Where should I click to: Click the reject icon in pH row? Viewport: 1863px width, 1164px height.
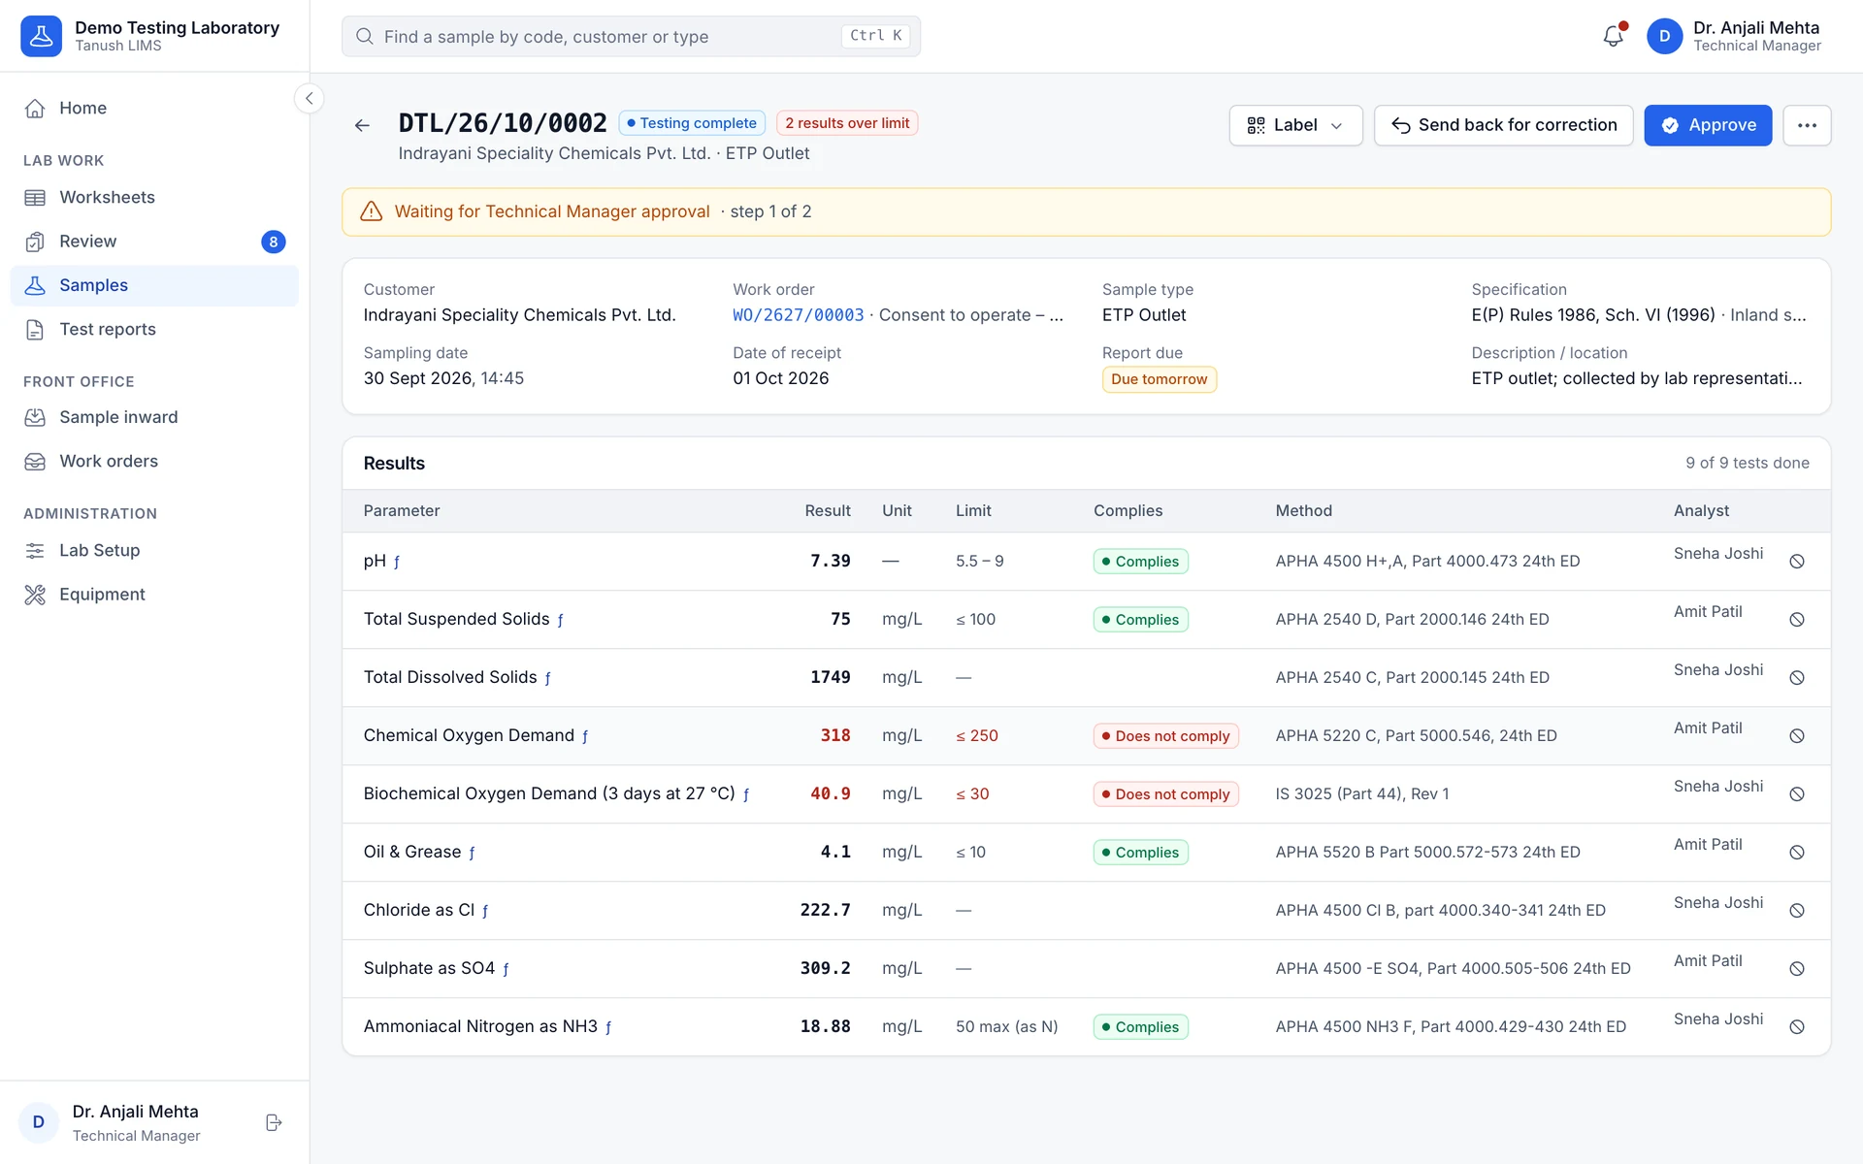click(x=1796, y=562)
